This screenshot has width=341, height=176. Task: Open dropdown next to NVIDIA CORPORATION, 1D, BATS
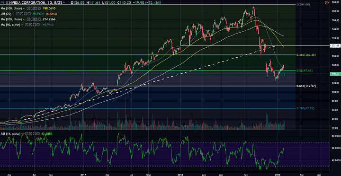[64, 3]
